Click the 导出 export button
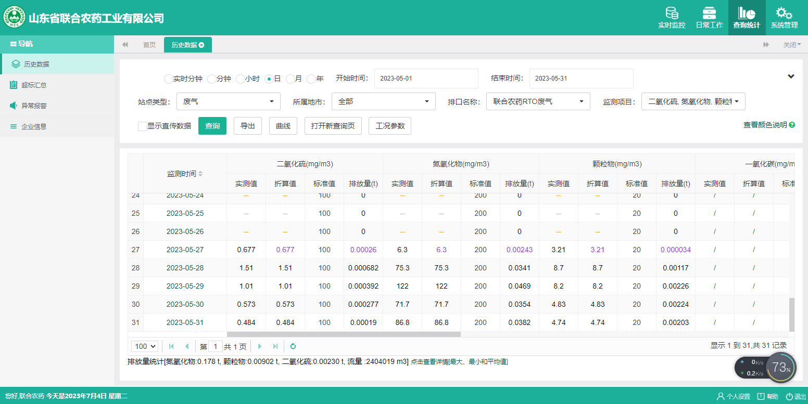The image size is (808, 404). coord(248,126)
